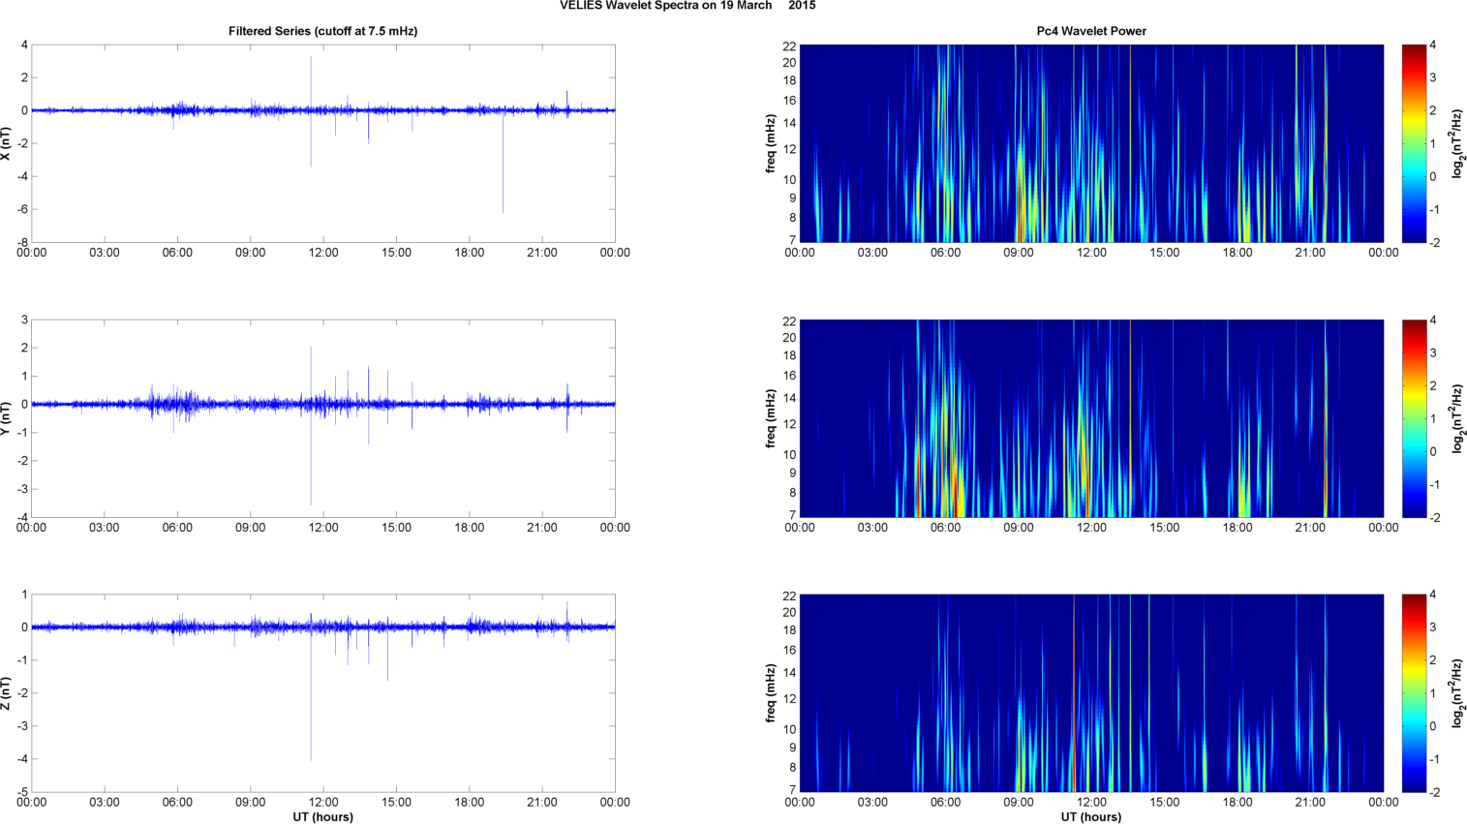Screen dimensions: 1467x824
Task: Click the 'Pc4 Wavelet Power' heading
Action: [x=1090, y=31]
